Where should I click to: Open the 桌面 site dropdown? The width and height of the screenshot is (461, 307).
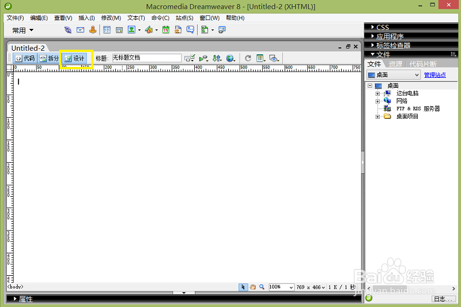click(x=394, y=75)
